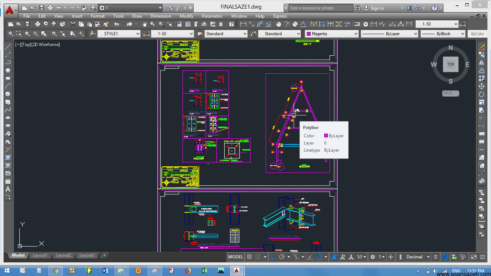This screenshot has width=491, height=276.
Task: Toggle object snap in status bar
Action: tap(319, 257)
